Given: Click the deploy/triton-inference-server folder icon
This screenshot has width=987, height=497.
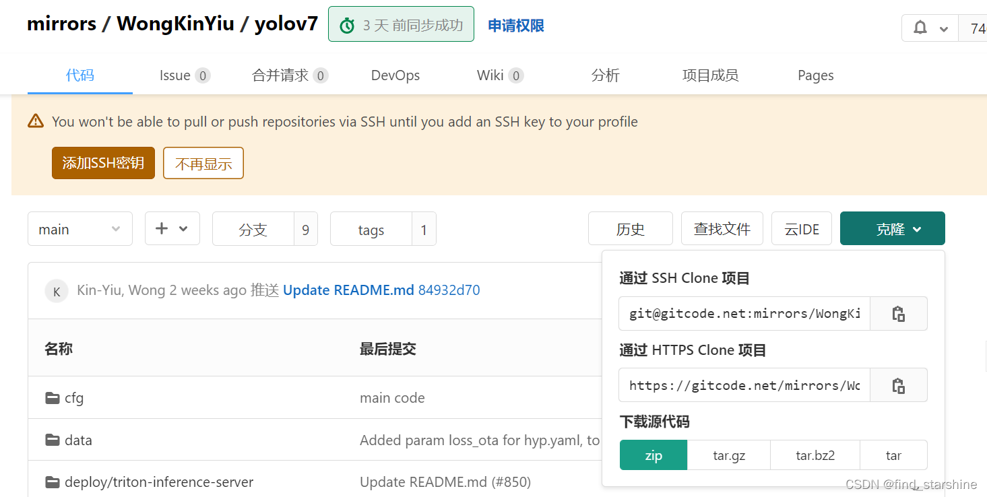Looking at the screenshot, I should coord(53,482).
